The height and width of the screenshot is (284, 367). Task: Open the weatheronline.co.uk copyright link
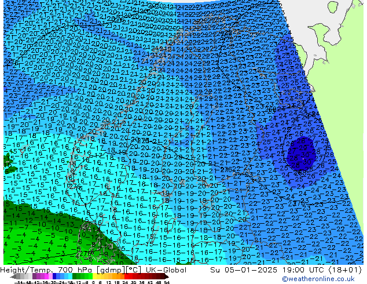tap(318, 279)
